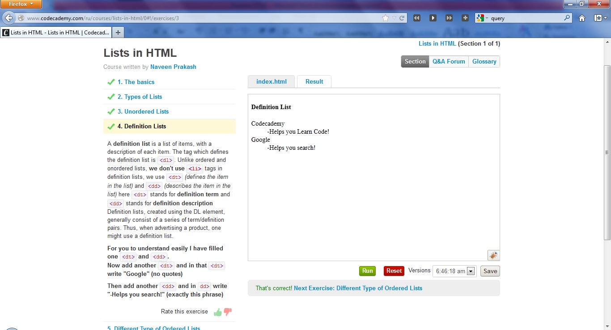Reset the exercise code
This screenshot has height=330, width=611.
pyautogui.click(x=394, y=271)
